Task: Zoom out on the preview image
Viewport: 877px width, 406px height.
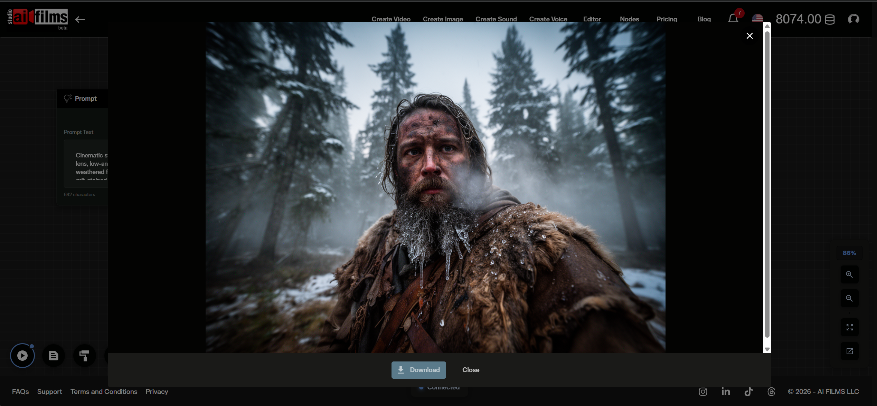Action: [849, 298]
